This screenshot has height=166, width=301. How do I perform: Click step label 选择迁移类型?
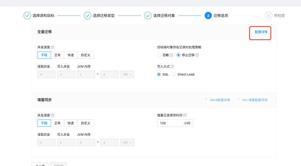click(104, 16)
